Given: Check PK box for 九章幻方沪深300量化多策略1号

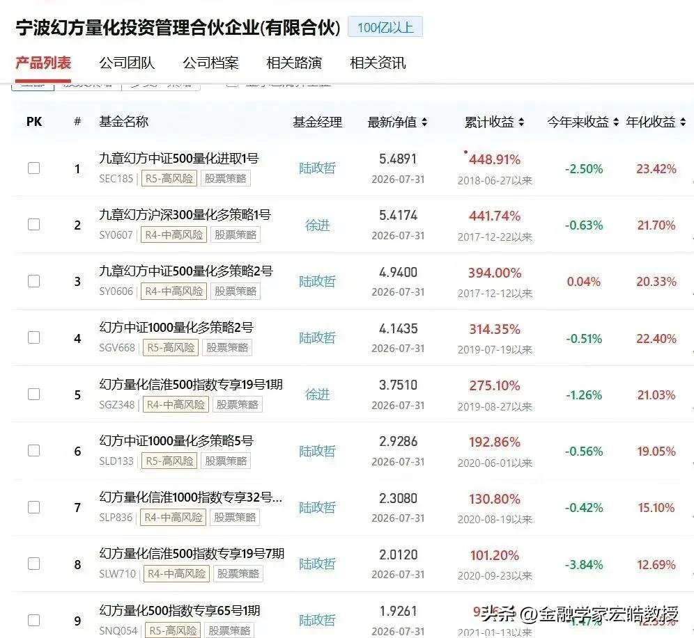Looking at the screenshot, I should pos(33,225).
